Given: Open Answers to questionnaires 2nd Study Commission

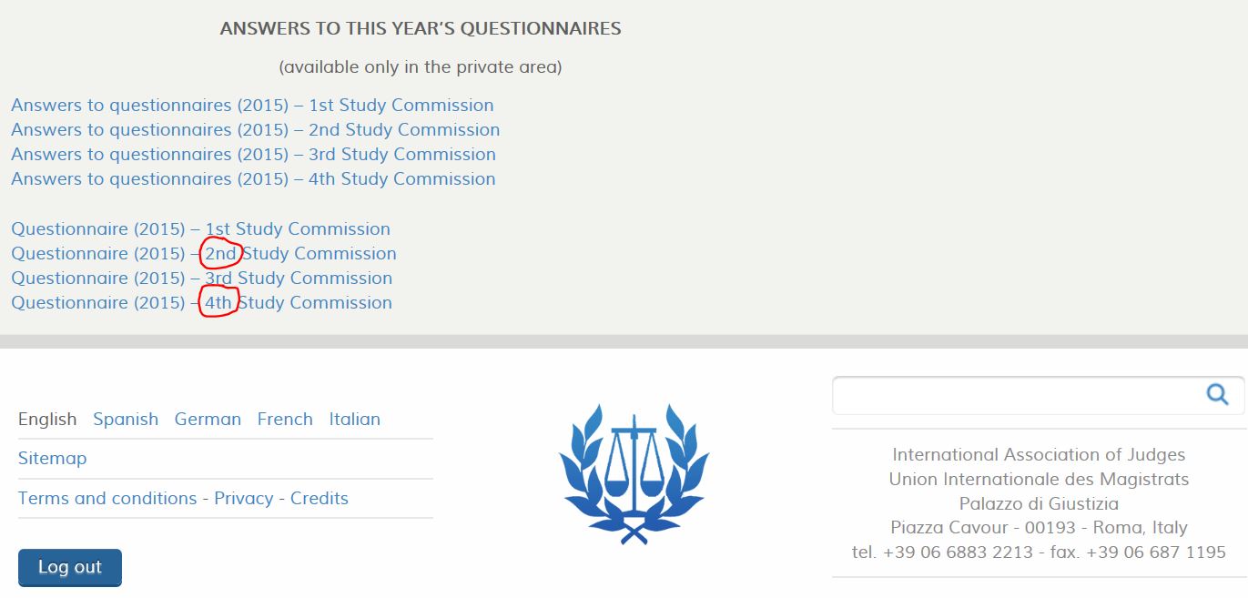Looking at the screenshot, I should [x=255, y=130].
